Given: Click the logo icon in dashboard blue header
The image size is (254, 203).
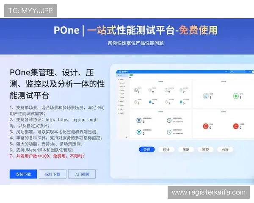Looking at the screenshot, I should (x=120, y=71).
